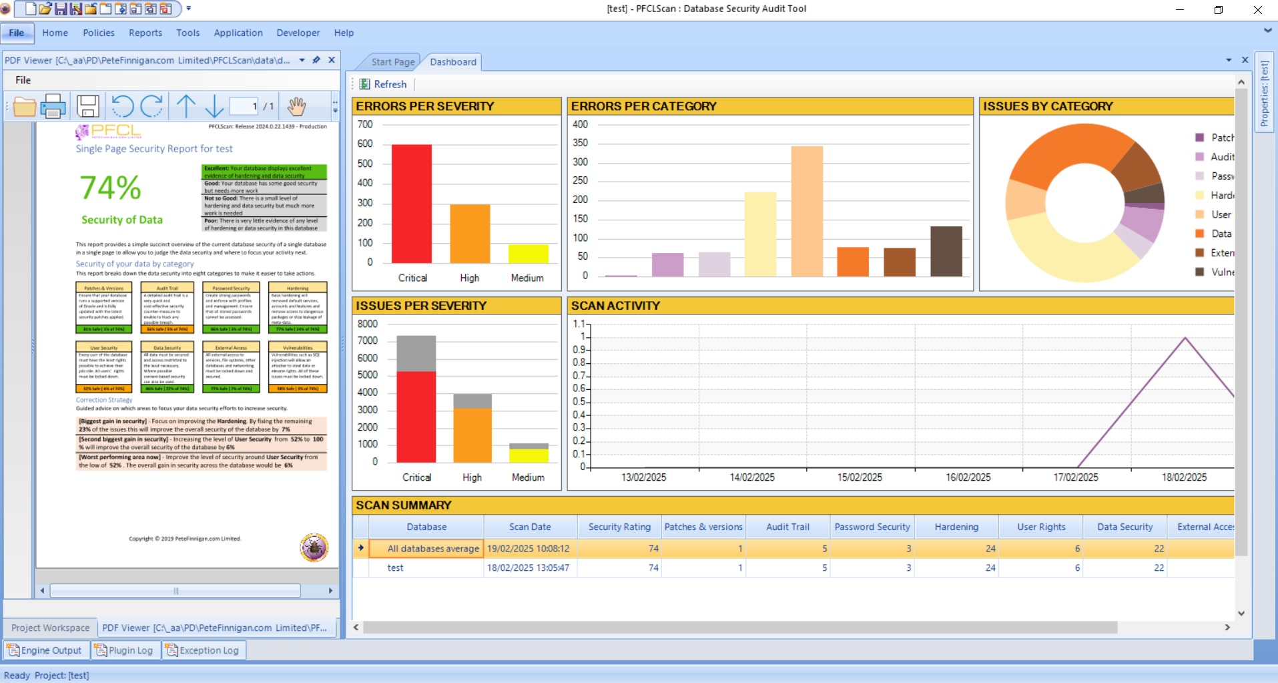This screenshot has width=1278, height=683.
Task: Select the hand pan tool in PDF Viewer
Action: 296,106
